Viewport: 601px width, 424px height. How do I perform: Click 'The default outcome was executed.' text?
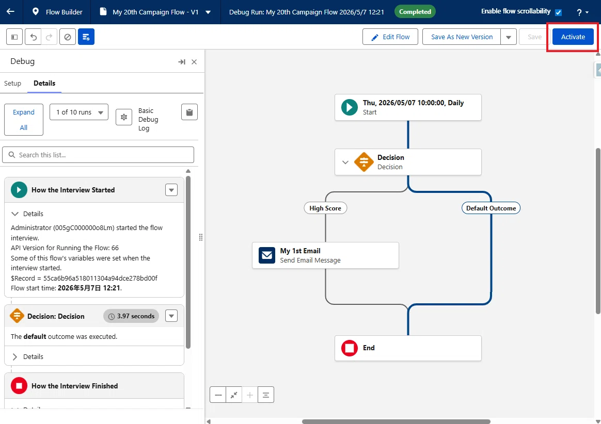(64, 336)
